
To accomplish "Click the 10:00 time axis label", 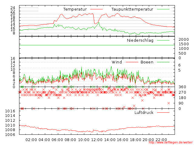I will coord(84,140).
